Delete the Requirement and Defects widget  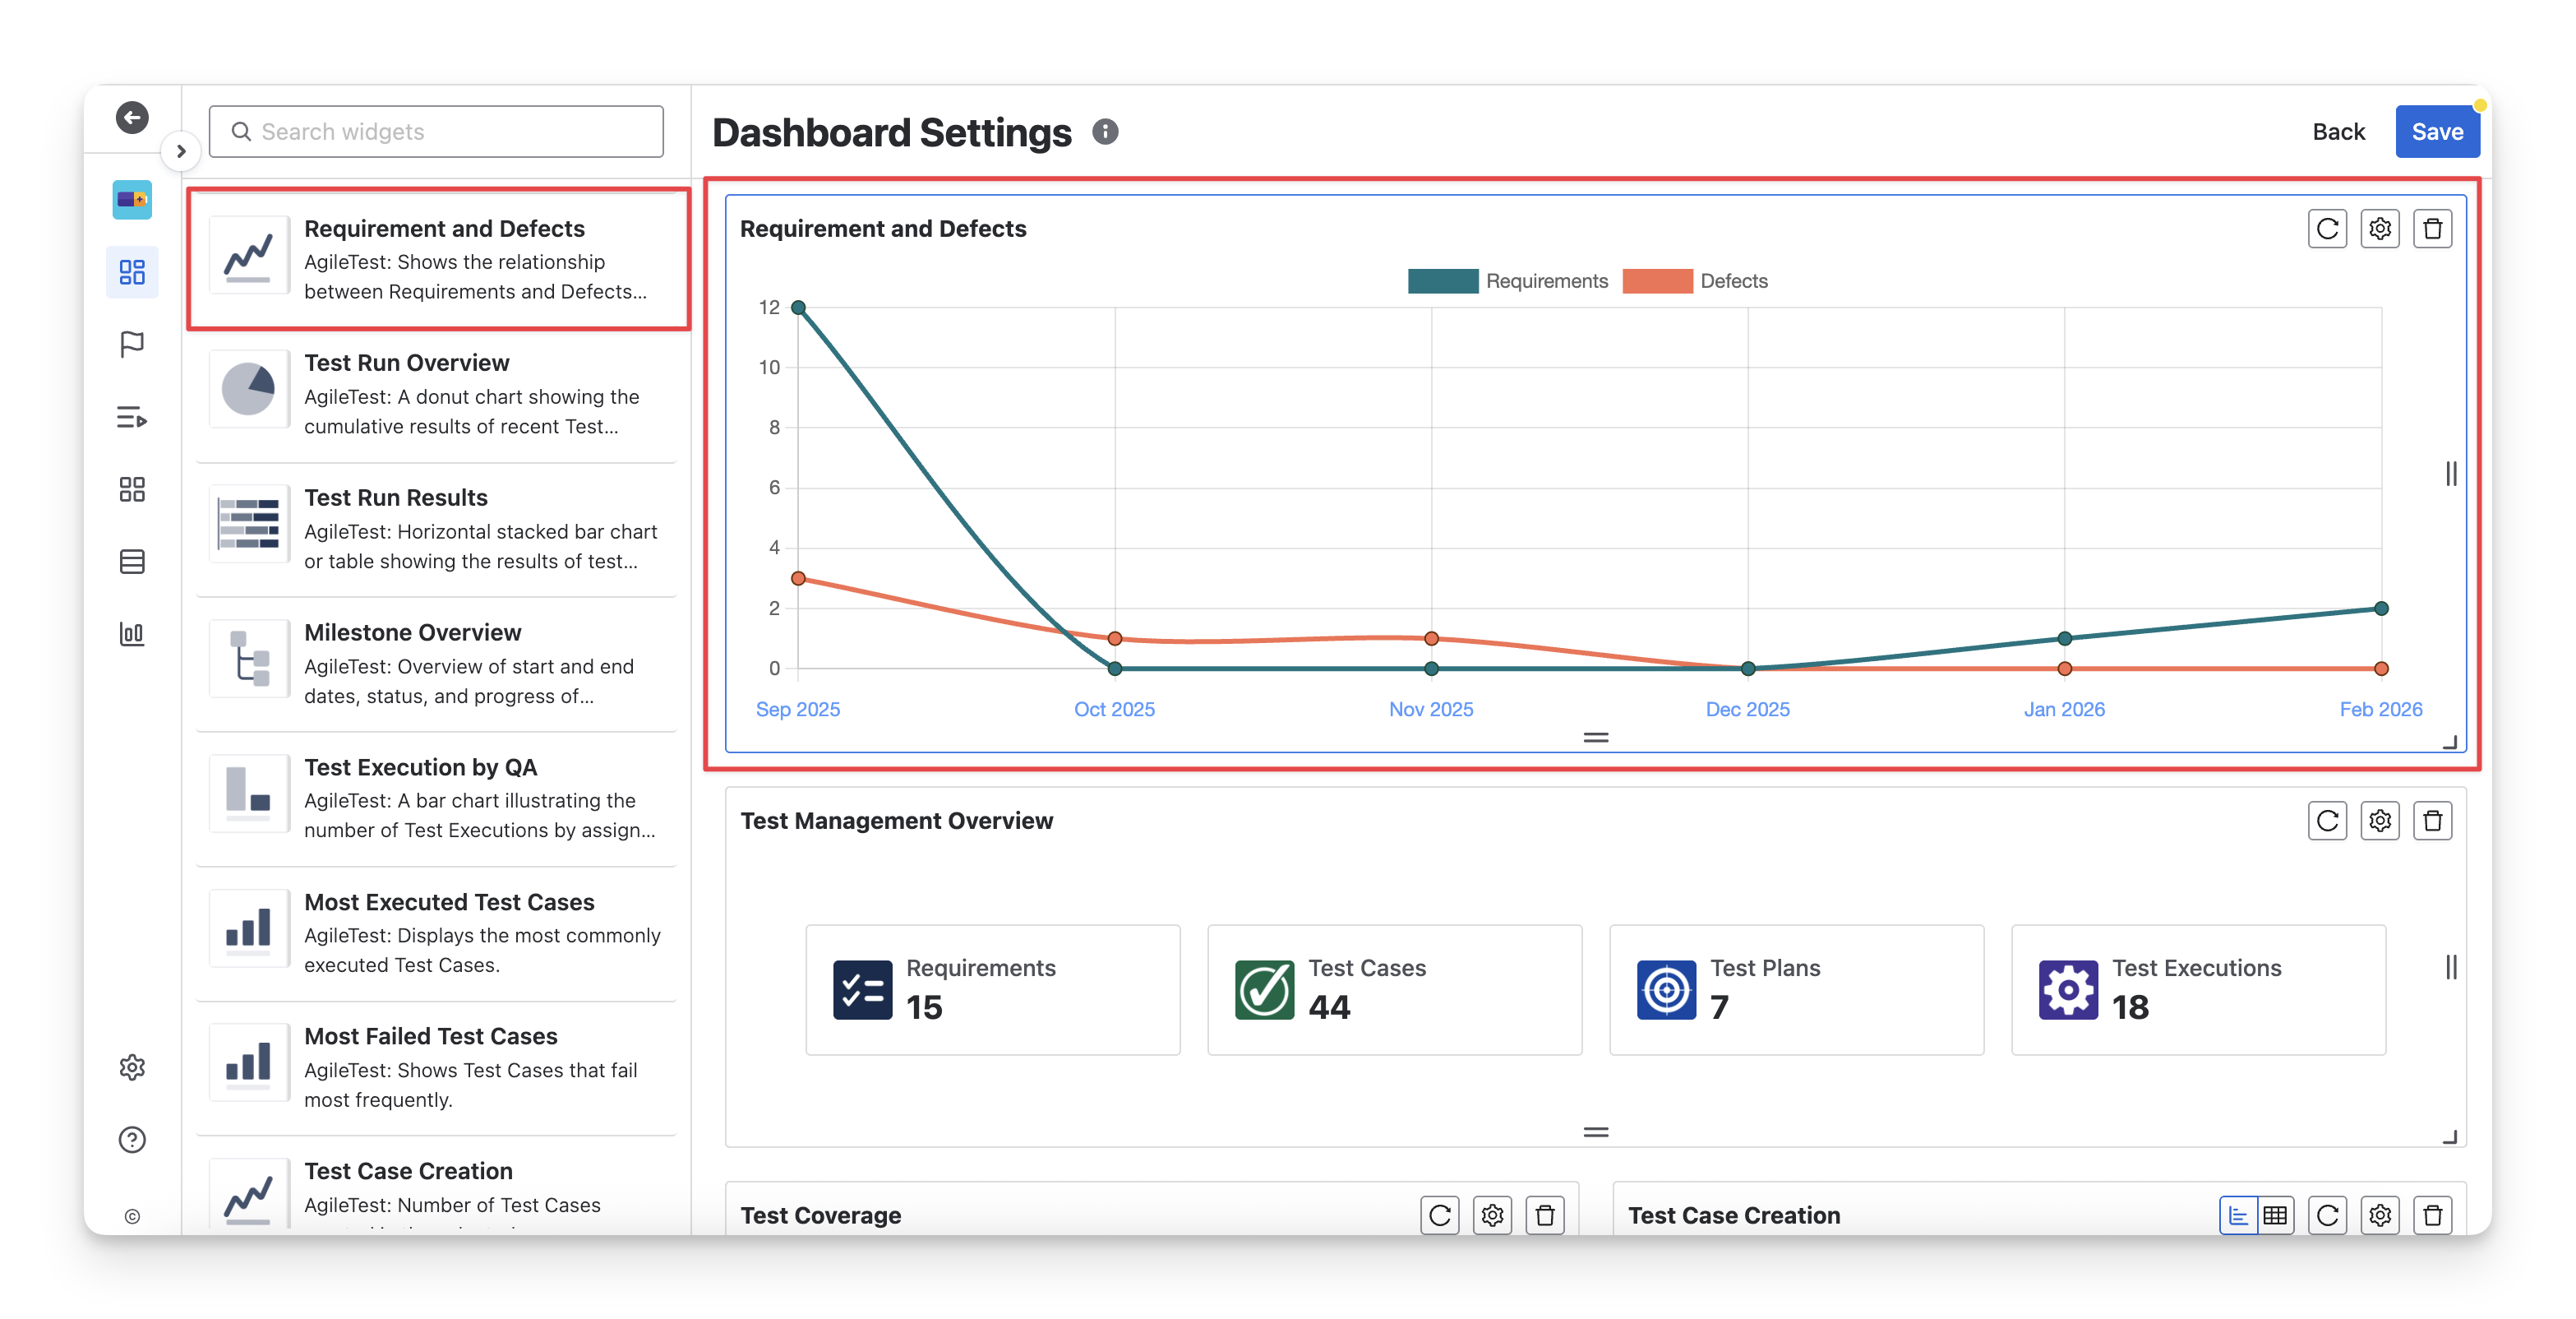click(x=2432, y=229)
